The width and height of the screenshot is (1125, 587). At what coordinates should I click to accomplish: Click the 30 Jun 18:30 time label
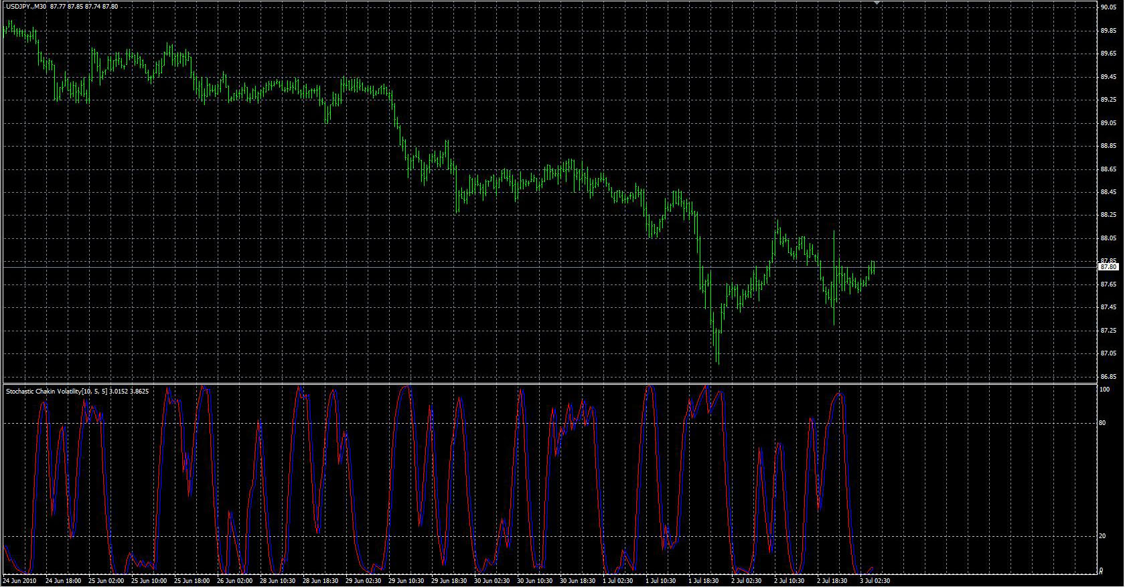[577, 581]
